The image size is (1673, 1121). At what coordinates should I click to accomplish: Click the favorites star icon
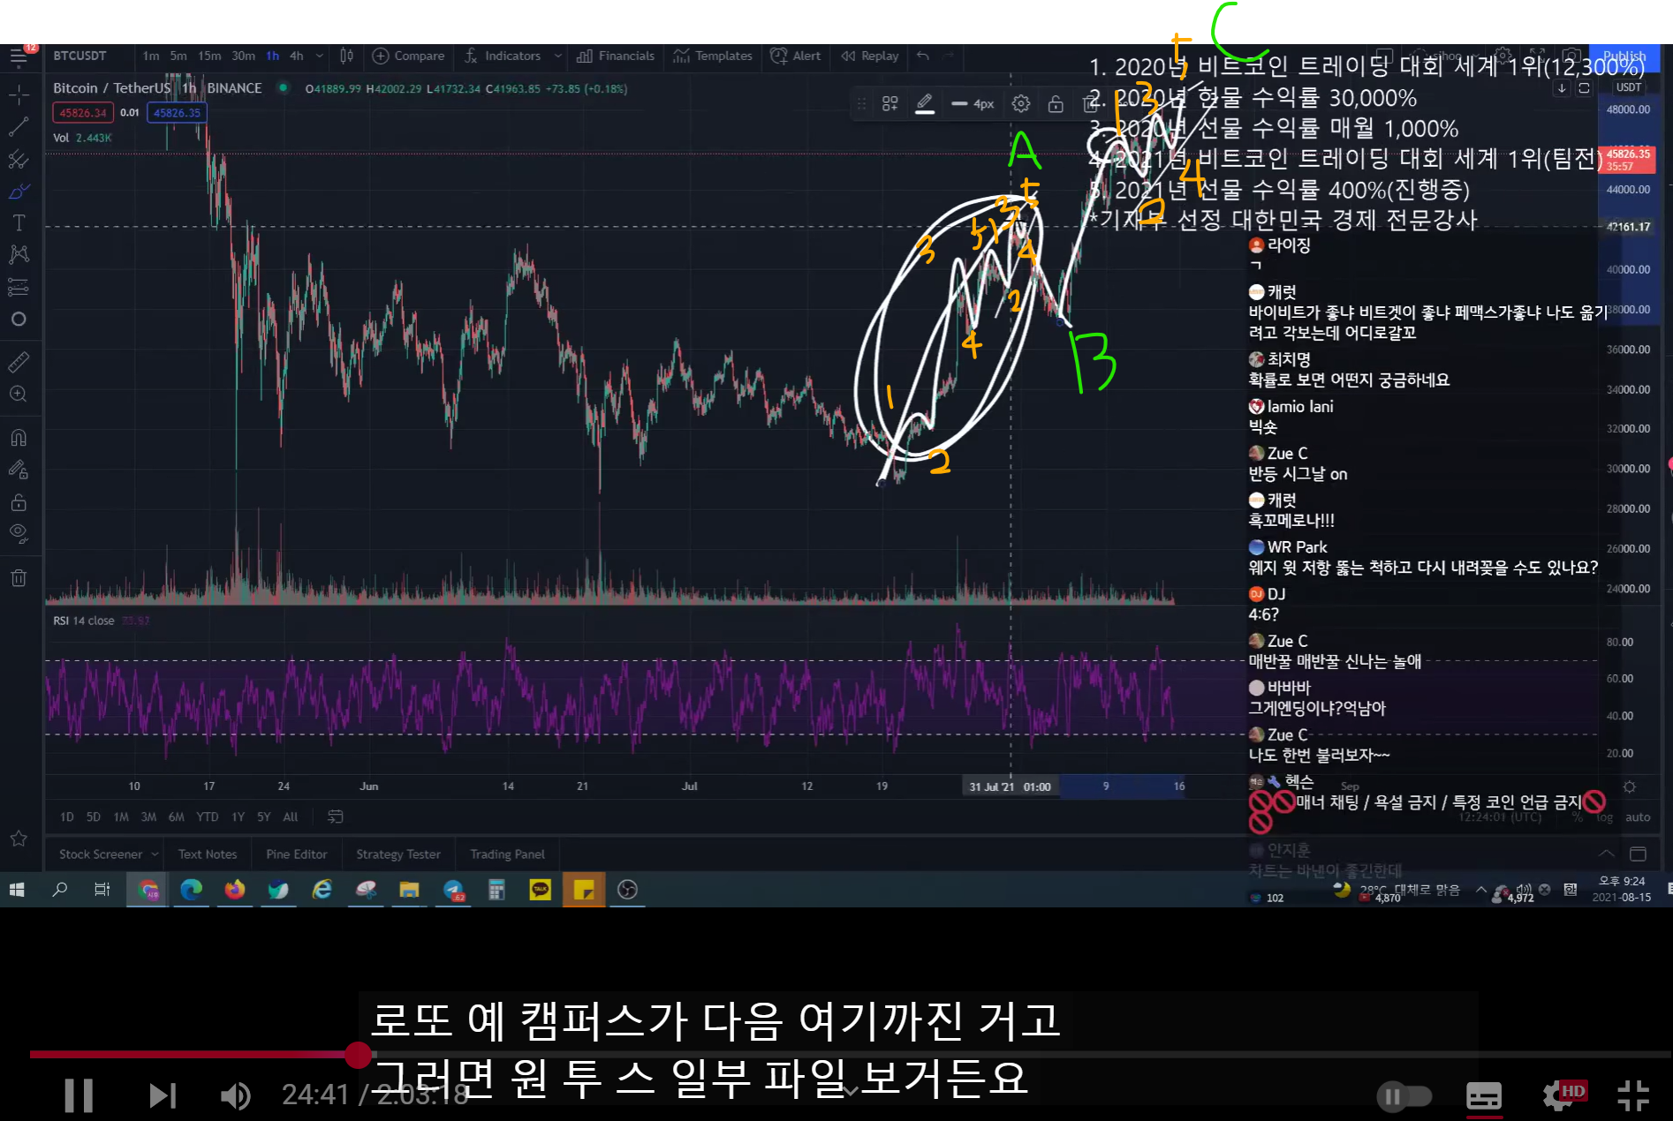[x=19, y=839]
